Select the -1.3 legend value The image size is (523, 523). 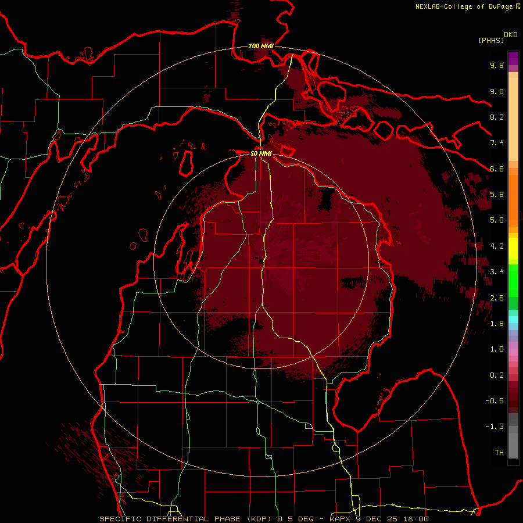[495, 427]
